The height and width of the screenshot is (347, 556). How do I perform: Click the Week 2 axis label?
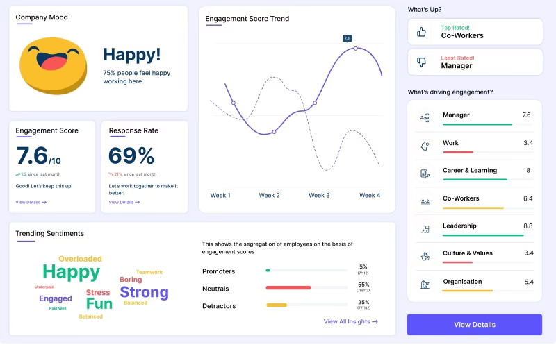tap(269, 196)
